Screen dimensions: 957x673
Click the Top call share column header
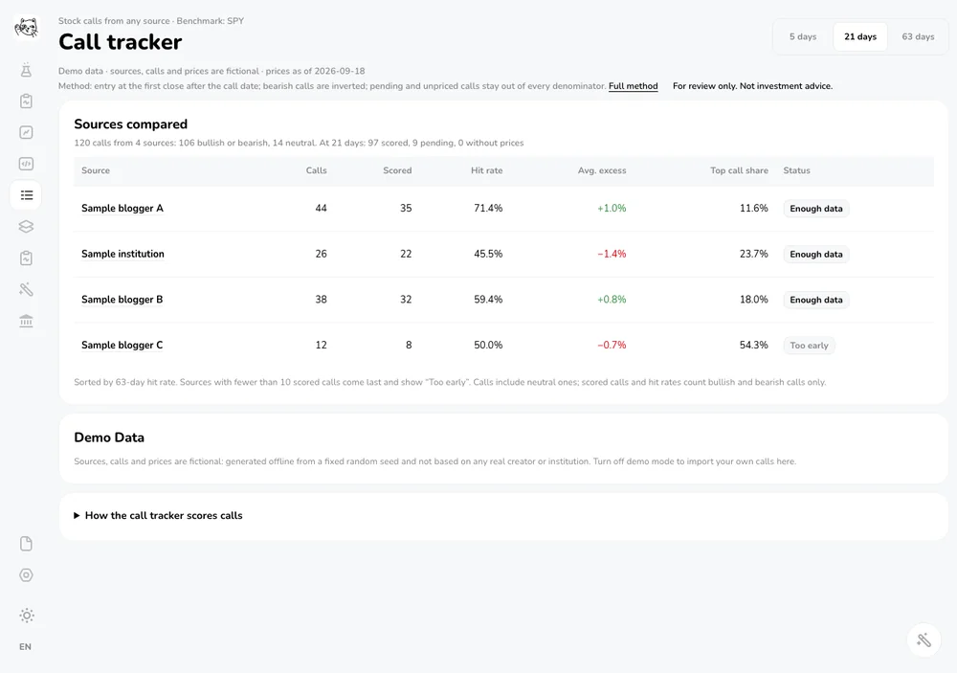739,170
